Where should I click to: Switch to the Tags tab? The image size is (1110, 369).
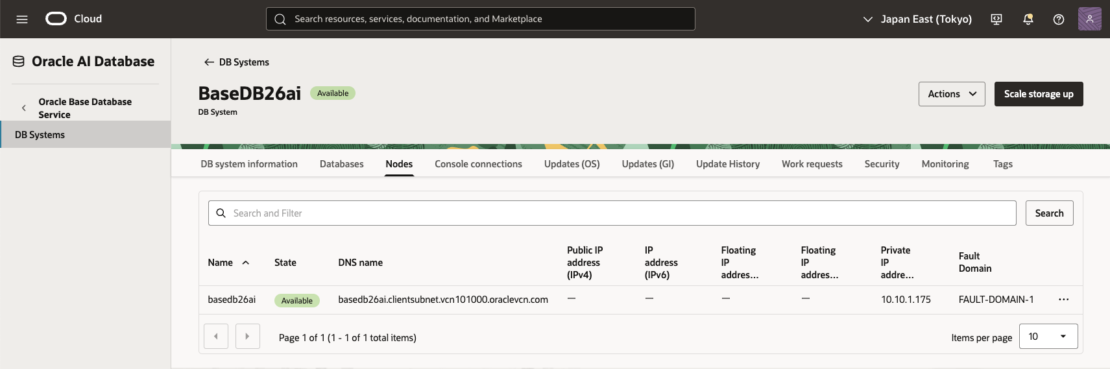tap(1003, 164)
